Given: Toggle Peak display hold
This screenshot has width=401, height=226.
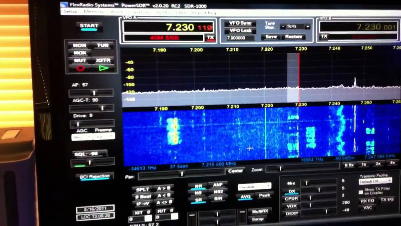Looking at the screenshot, I should [x=264, y=195].
